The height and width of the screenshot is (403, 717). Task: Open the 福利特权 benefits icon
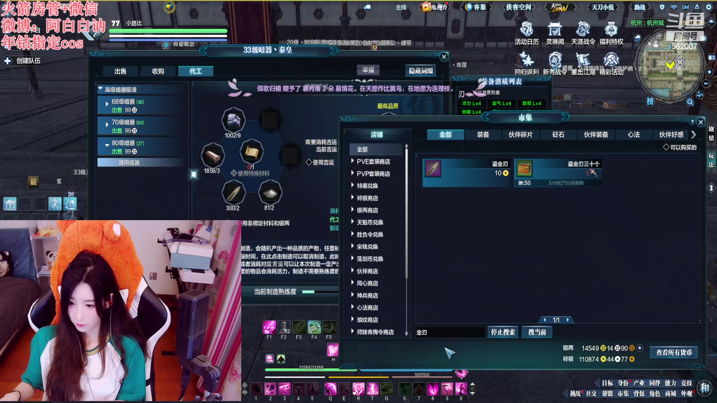(x=611, y=29)
